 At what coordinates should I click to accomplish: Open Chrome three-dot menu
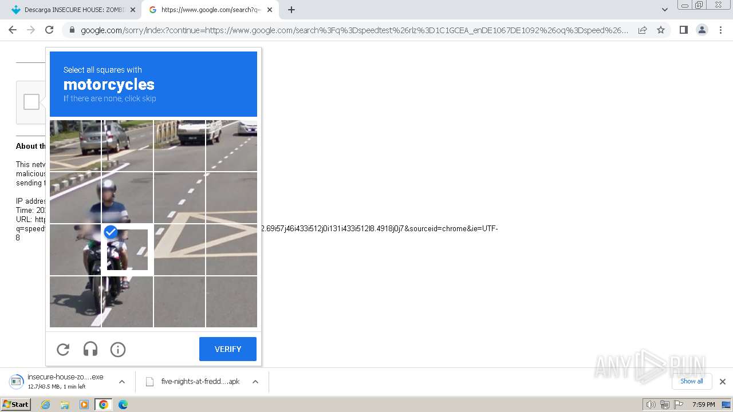pos(720,30)
